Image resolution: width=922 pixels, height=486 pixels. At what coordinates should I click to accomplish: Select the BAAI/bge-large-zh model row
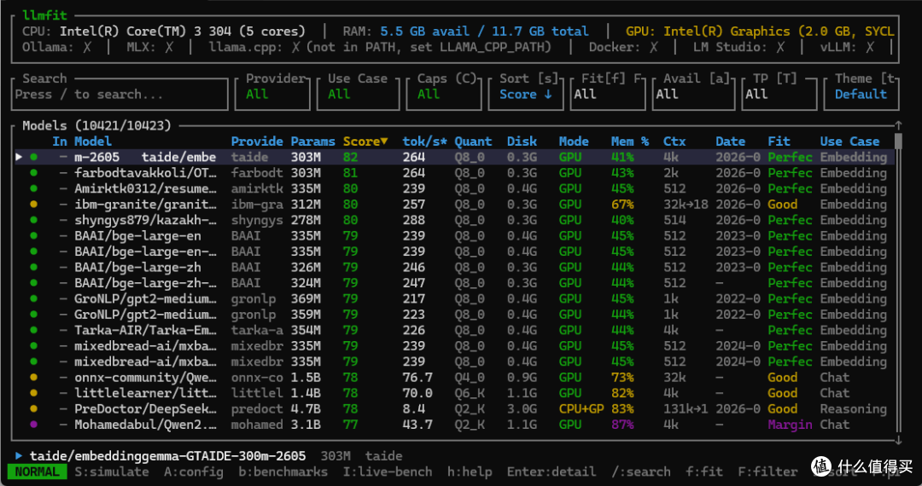[x=454, y=267]
